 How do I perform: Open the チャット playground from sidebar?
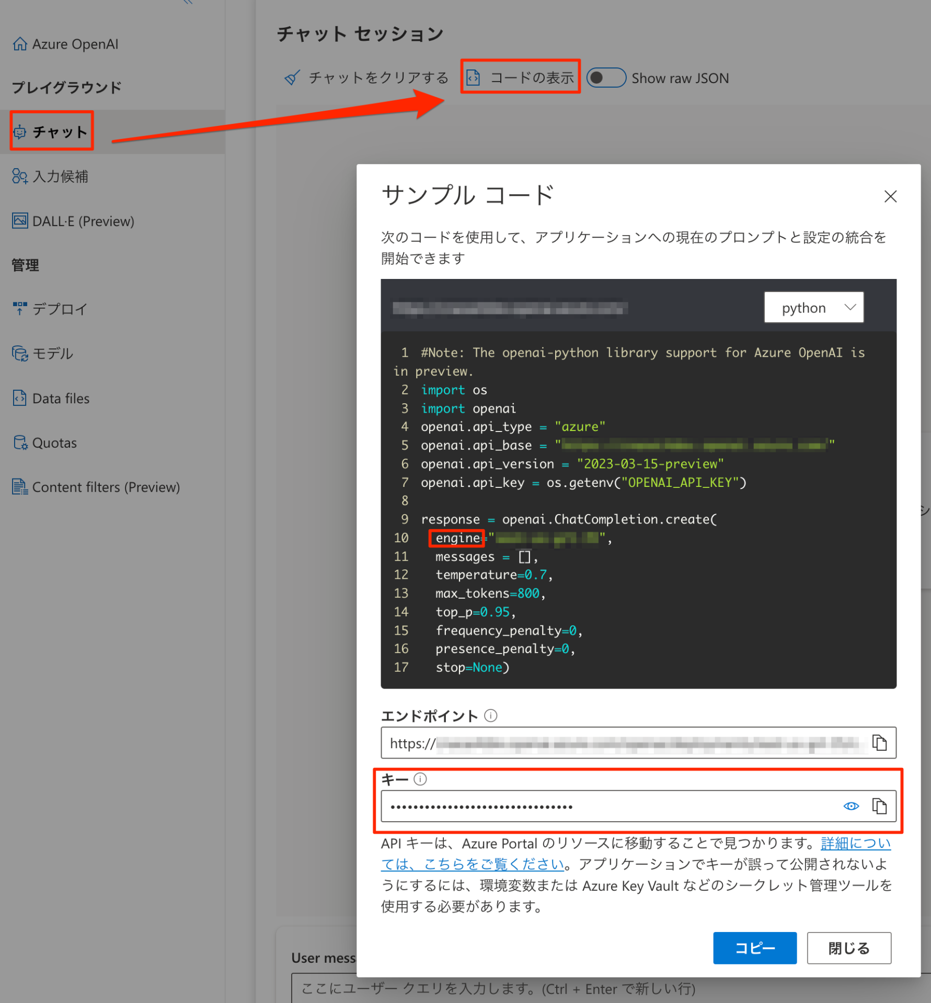click(51, 132)
